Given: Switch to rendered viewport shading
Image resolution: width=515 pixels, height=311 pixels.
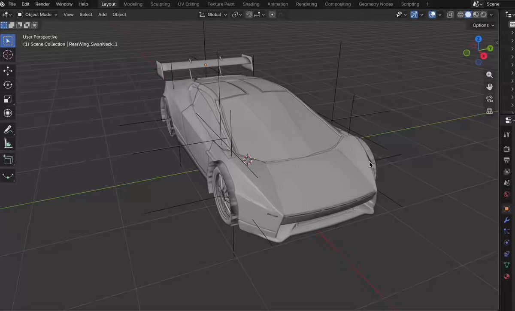Looking at the screenshot, I should point(484,15).
